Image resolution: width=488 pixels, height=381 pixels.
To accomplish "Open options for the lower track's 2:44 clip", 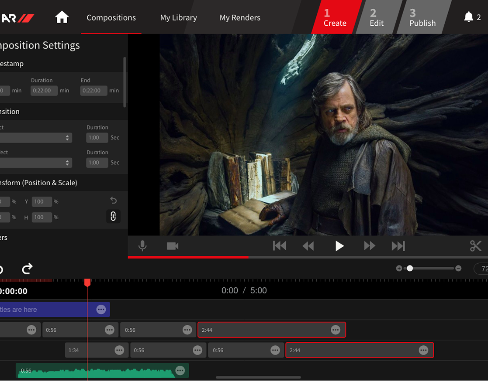I will click(x=423, y=350).
